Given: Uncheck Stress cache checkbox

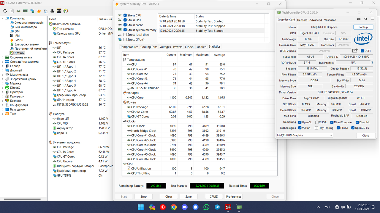Looking at the screenshot, I should [125, 25].
